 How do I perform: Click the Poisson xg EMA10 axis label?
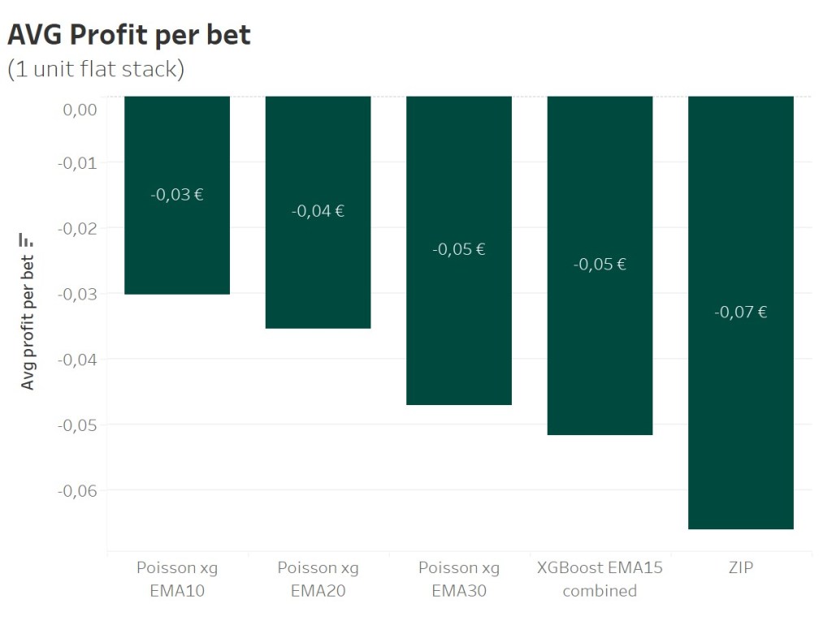pyautogui.click(x=177, y=579)
